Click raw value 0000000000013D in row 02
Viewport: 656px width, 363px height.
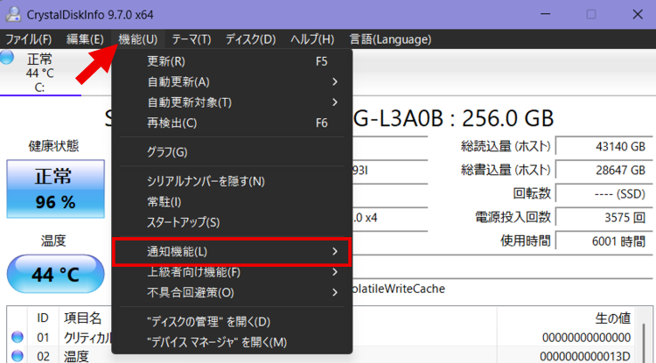(x=585, y=356)
